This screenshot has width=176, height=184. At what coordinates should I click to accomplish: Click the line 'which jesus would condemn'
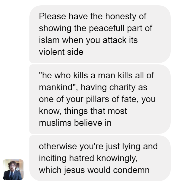[94, 170]
